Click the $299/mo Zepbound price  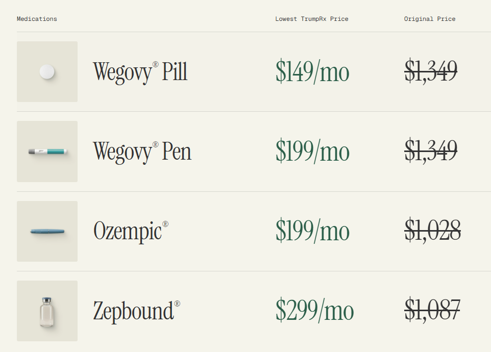[314, 311]
